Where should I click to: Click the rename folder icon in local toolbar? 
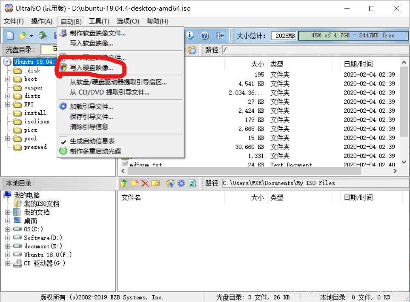[x=155, y=183]
